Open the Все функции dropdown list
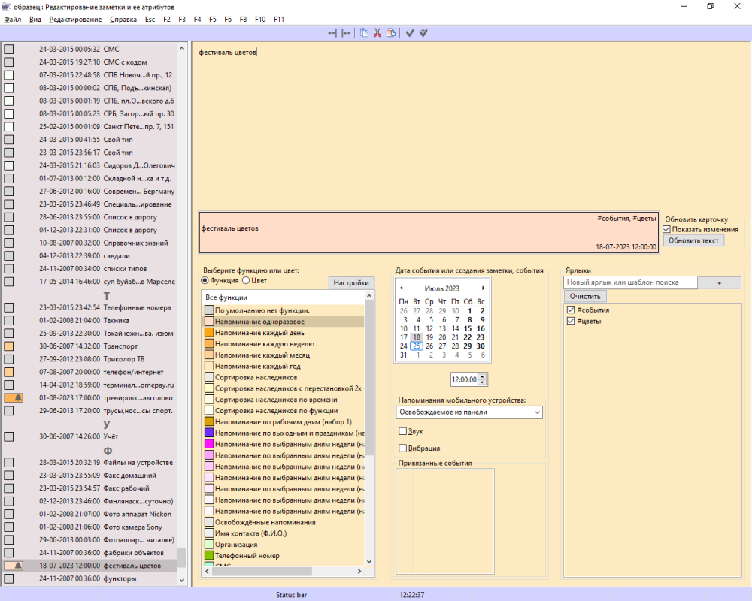Viewport: 752px width, 601px height. (x=283, y=297)
